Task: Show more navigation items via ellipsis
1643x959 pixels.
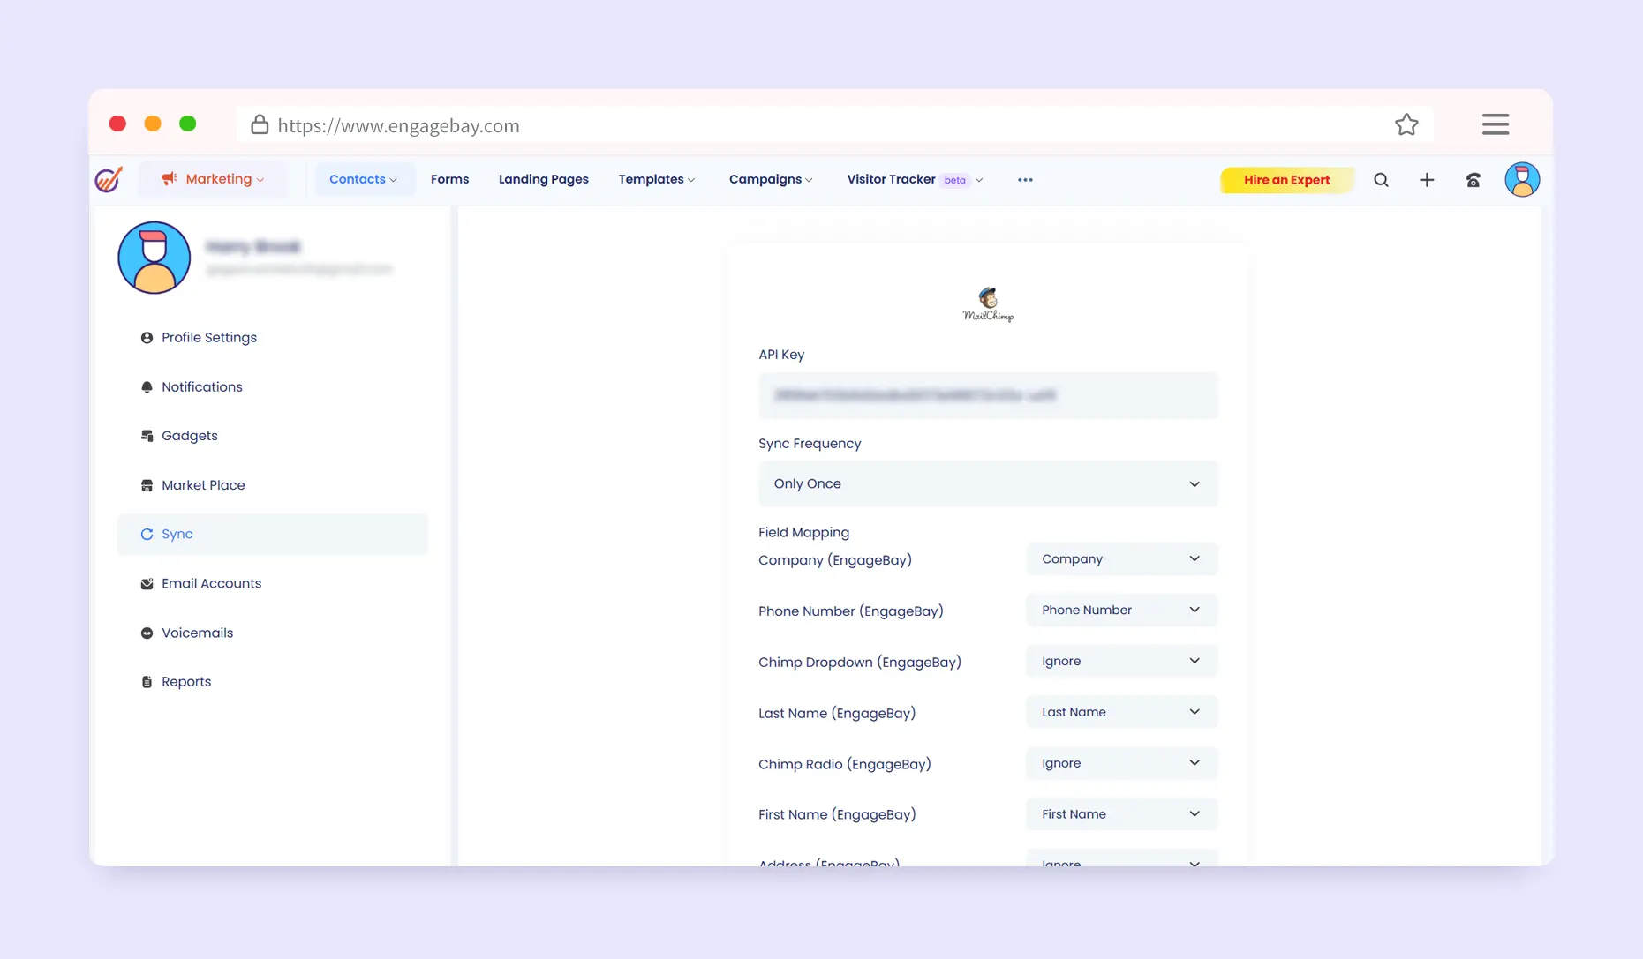Action: 1025,180
